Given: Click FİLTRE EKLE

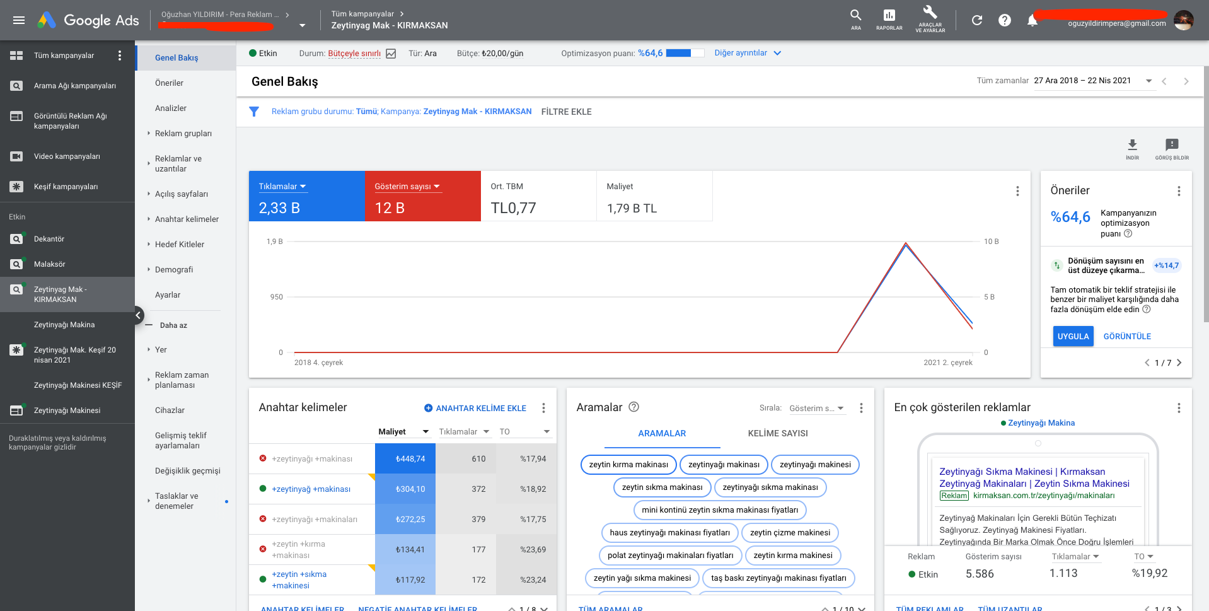Looking at the screenshot, I should click(566, 112).
